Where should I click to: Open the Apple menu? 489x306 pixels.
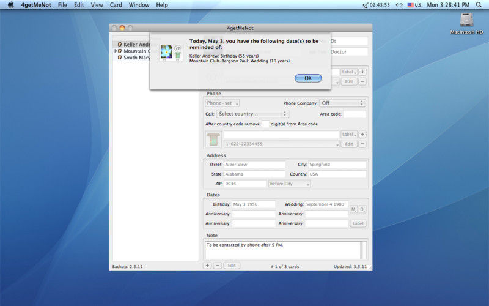point(11,5)
